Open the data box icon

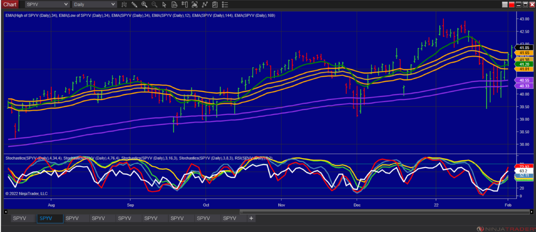tap(174, 5)
